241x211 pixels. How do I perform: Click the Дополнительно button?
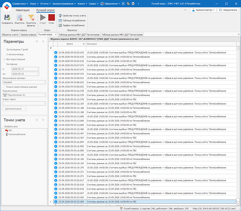coord(15,109)
